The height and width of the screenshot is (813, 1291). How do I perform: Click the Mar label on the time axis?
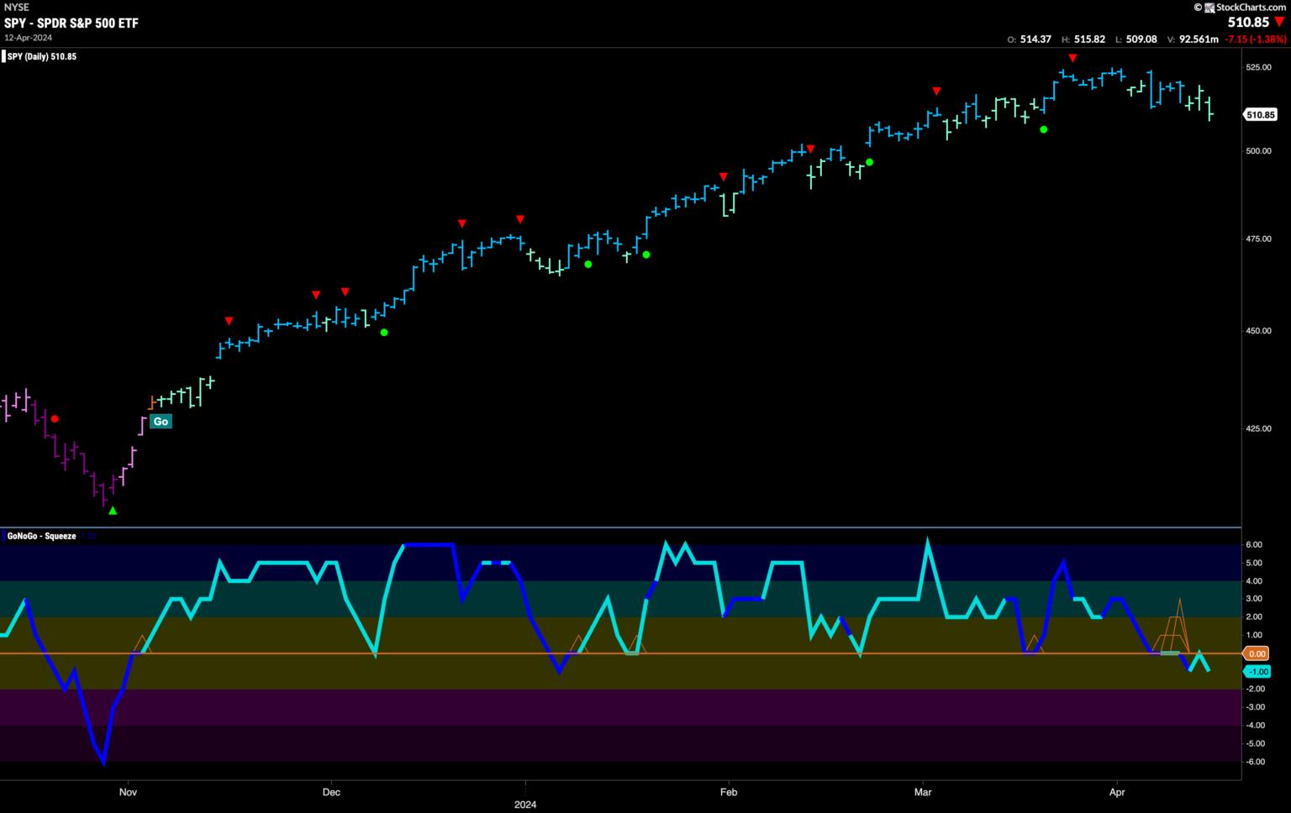[x=923, y=792]
